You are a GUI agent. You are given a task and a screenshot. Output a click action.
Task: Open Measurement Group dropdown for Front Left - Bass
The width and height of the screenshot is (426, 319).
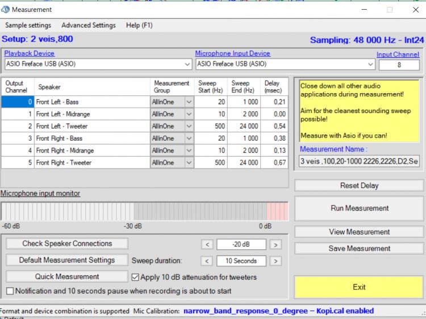click(189, 102)
